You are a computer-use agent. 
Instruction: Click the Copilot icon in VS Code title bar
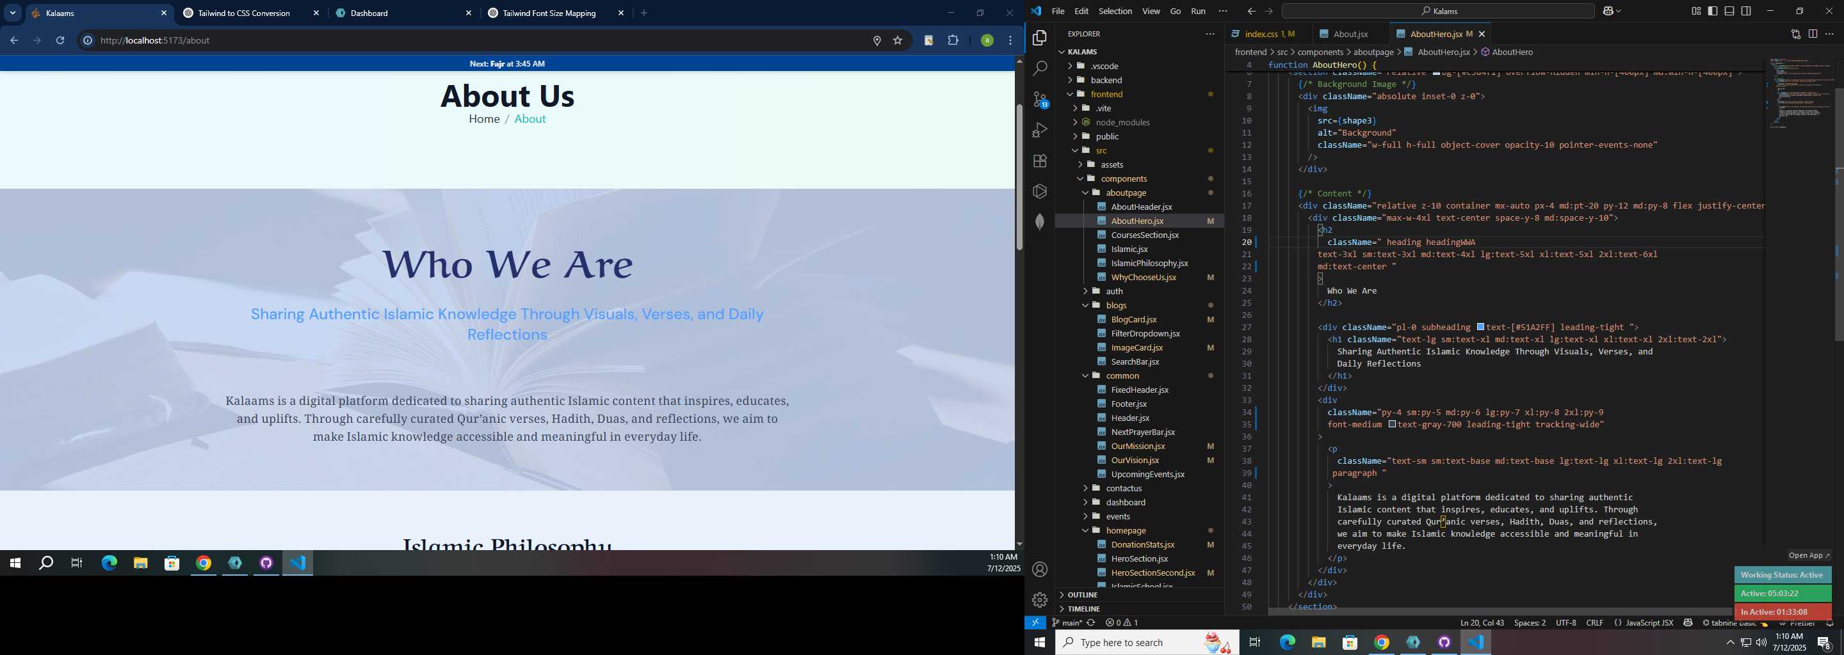(x=1609, y=11)
